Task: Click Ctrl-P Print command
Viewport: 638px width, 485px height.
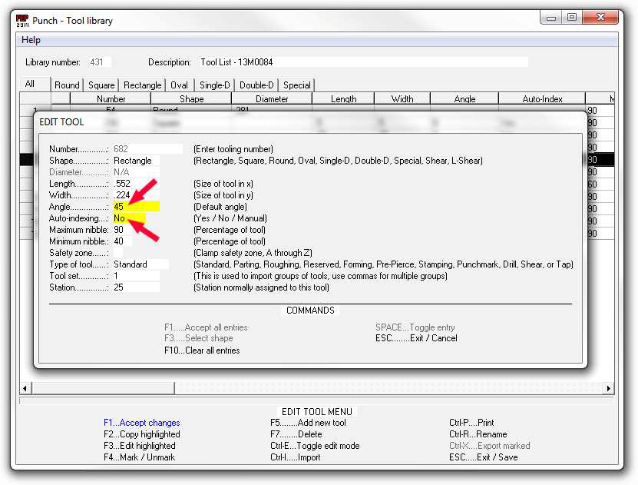Action: point(471,423)
